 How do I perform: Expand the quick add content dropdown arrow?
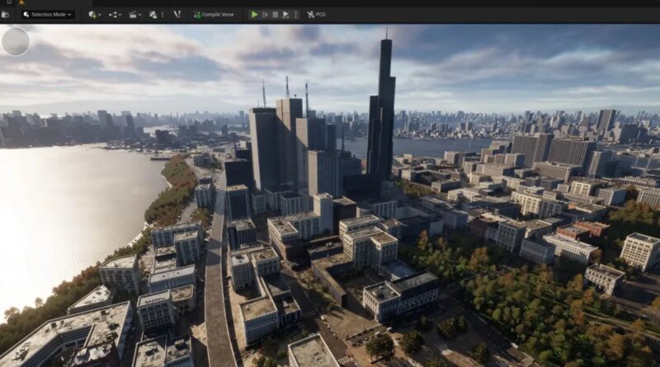coord(100,15)
